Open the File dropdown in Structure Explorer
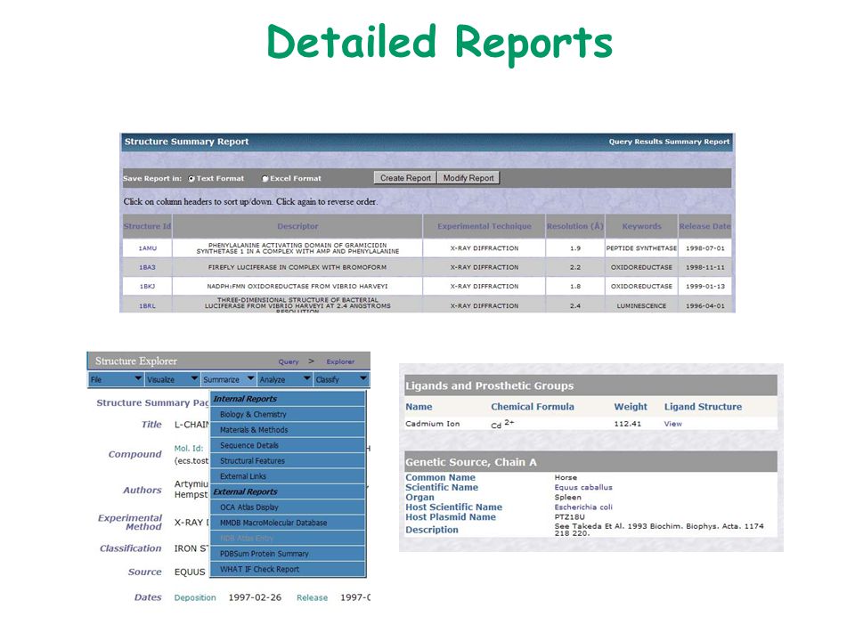The width and height of the screenshot is (855, 641). point(116,379)
